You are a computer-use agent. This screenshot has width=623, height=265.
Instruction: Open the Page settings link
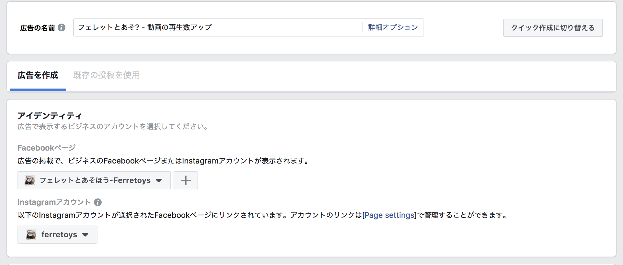[x=389, y=215]
